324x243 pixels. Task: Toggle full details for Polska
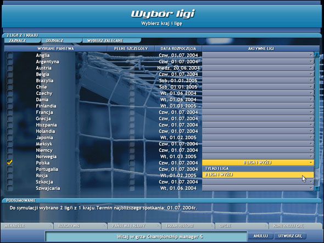pyautogui.click(x=132, y=163)
